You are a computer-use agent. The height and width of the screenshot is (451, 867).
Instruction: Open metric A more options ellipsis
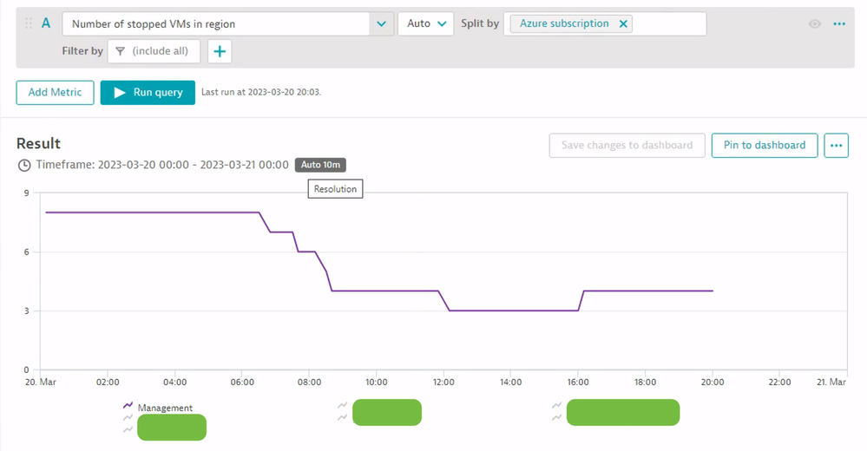pyautogui.click(x=839, y=24)
